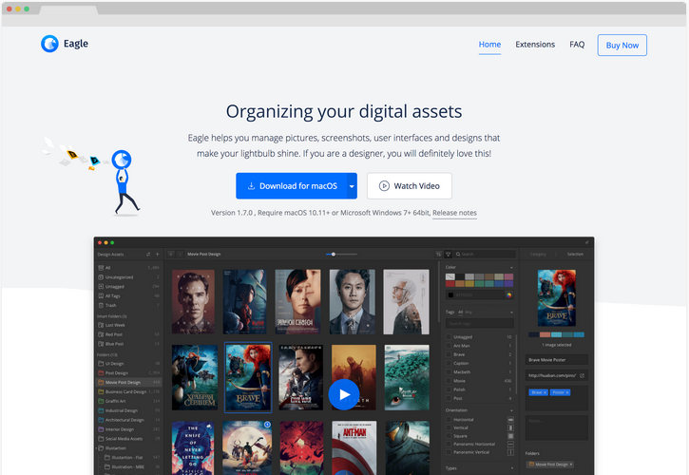Pick the blue color swatch filter

pyautogui.click(x=499, y=284)
